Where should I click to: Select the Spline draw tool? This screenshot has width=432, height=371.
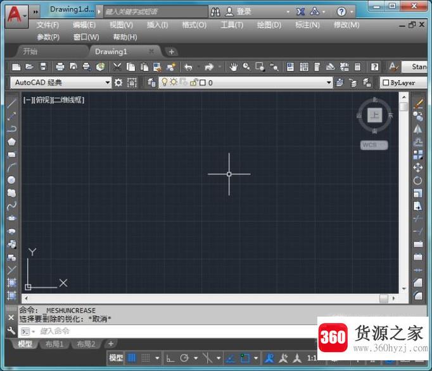[11, 205]
